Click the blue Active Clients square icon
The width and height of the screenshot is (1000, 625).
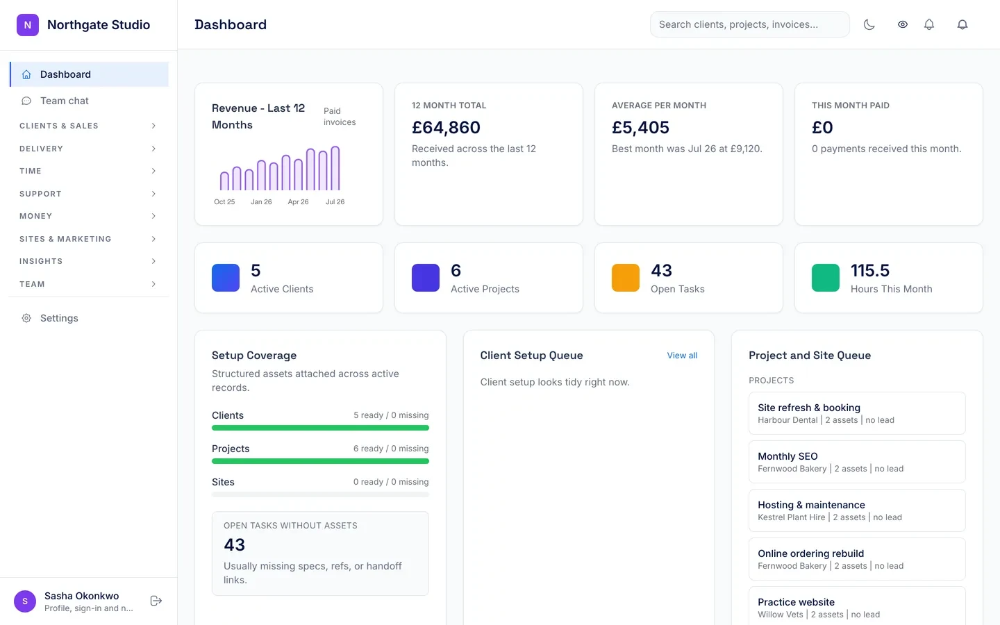pyautogui.click(x=226, y=278)
